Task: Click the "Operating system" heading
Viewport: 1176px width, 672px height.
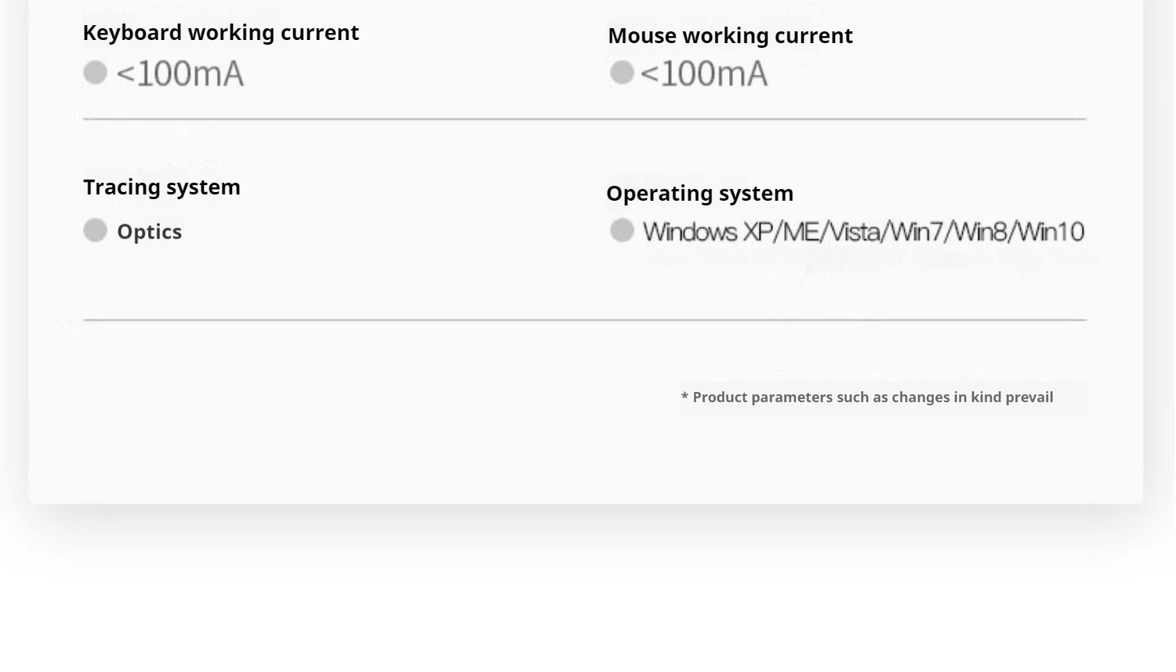Action: click(x=699, y=194)
